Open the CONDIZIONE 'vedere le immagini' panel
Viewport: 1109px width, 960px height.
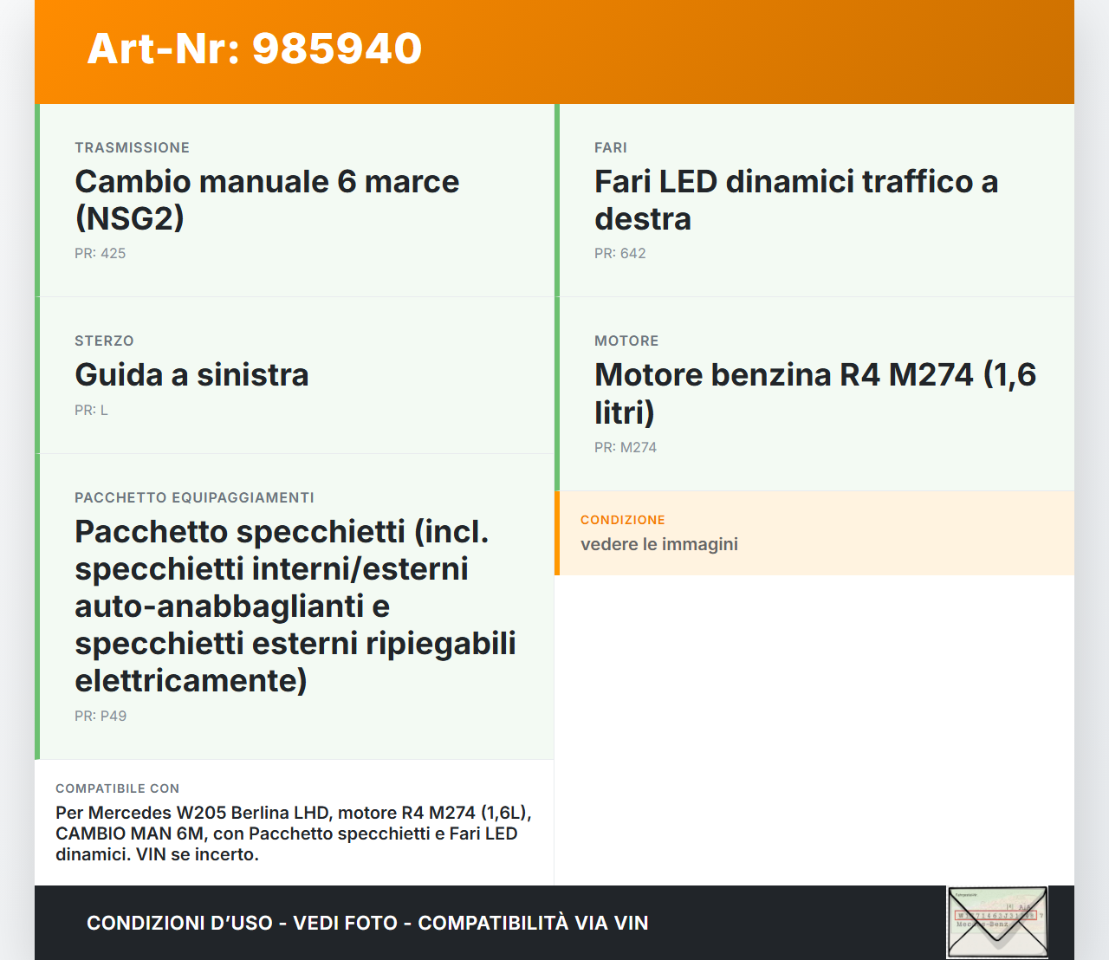[x=658, y=544]
